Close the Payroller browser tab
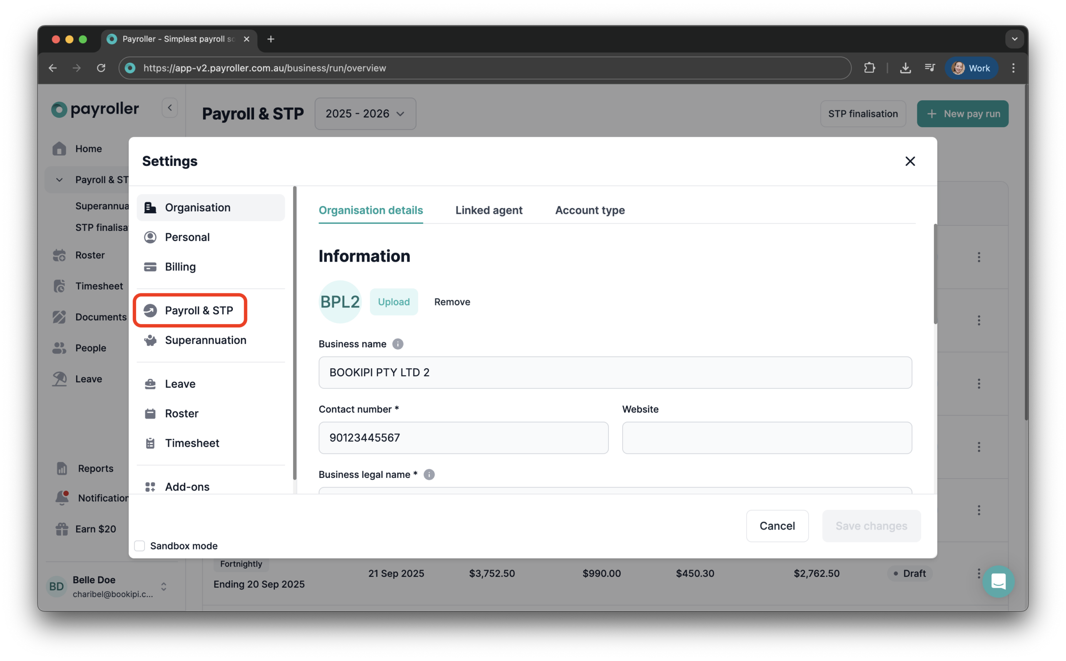Screen dimensions: 1066x661 247,40
